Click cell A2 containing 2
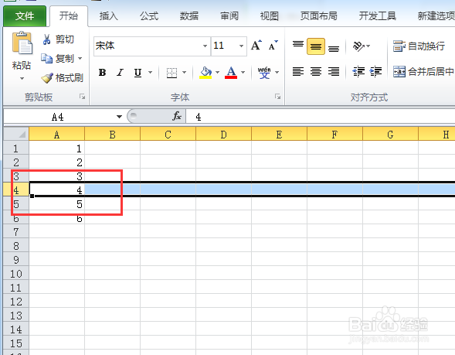Image resolution: width=455 pixels, height=355 pixels. pyautogui.click(x=57, y=162)
